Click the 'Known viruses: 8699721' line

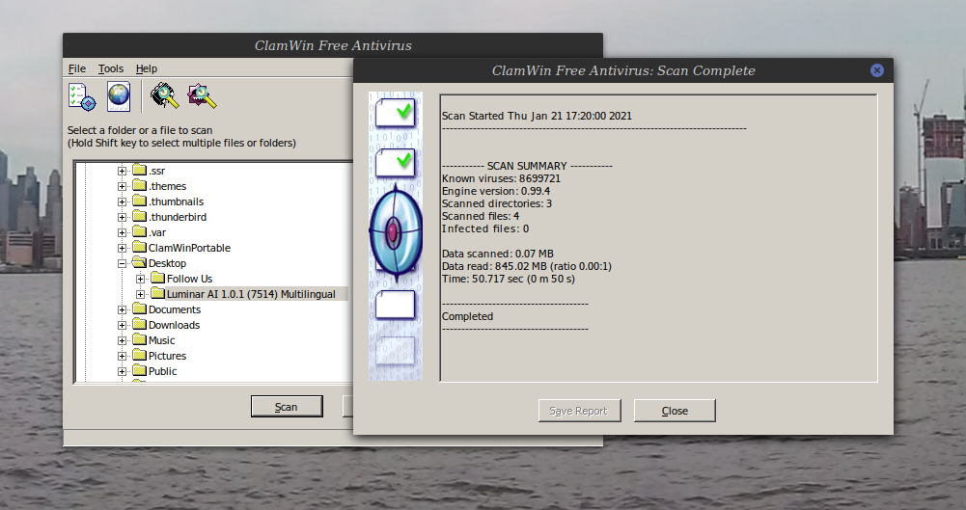502,178
